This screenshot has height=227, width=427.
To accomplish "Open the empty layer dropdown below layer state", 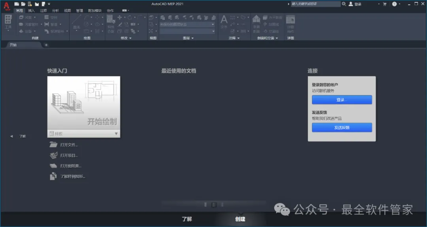I will pyautogui.click(x=187, y=31).
